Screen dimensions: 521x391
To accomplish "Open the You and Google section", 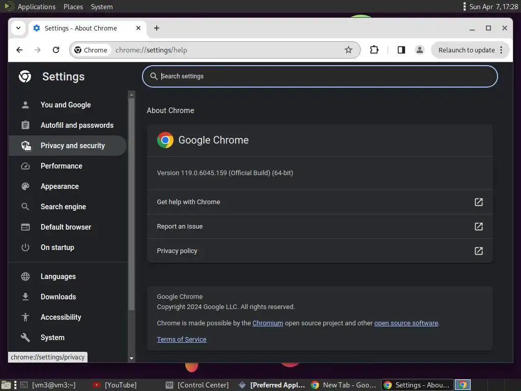I will [68, 105].
